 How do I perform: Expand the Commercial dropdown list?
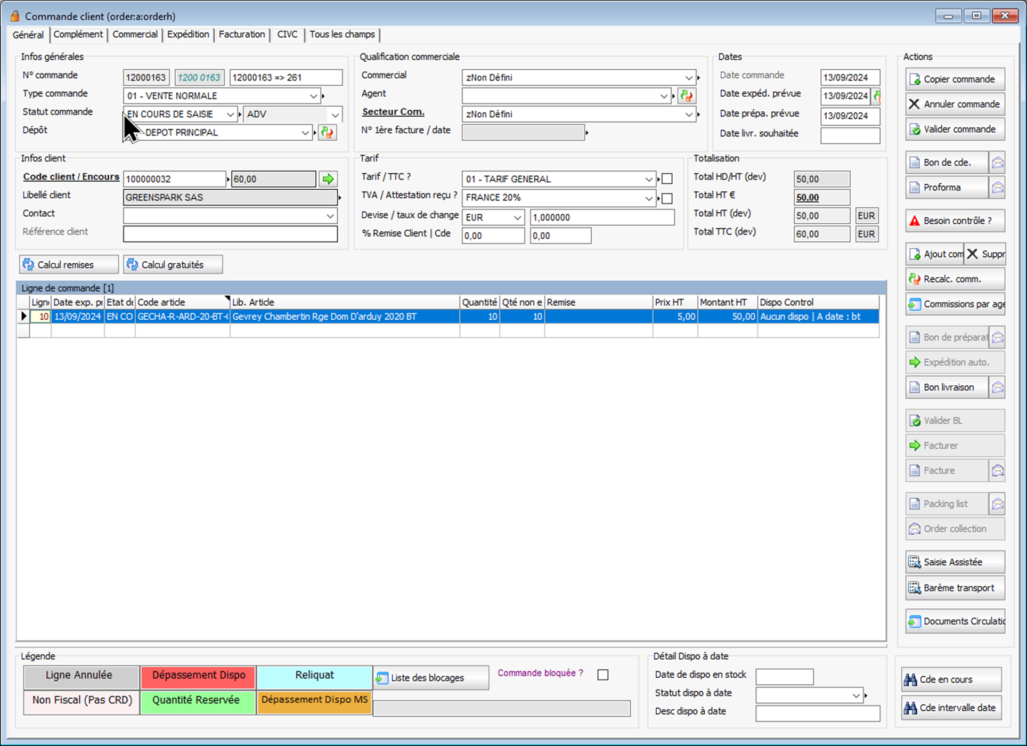coord(688,78)
